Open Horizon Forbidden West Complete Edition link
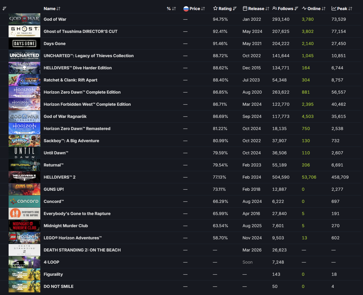This screenshot has width=363, height=295. pyautogui.click(x=87, y=104)
